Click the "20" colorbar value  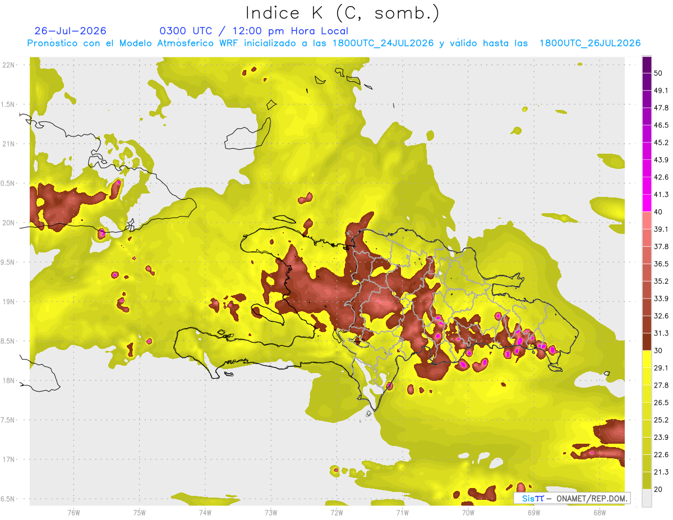tap(659, 489)
